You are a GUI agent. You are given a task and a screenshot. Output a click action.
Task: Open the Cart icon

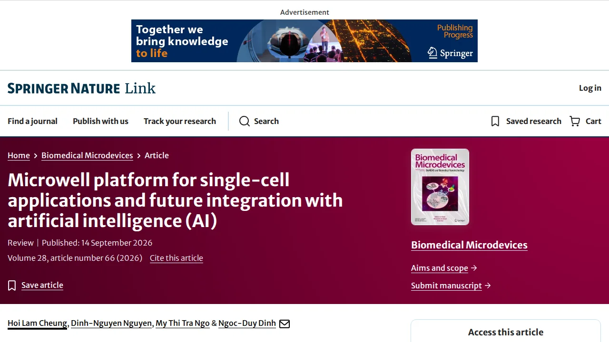click(x=575, y=121)
